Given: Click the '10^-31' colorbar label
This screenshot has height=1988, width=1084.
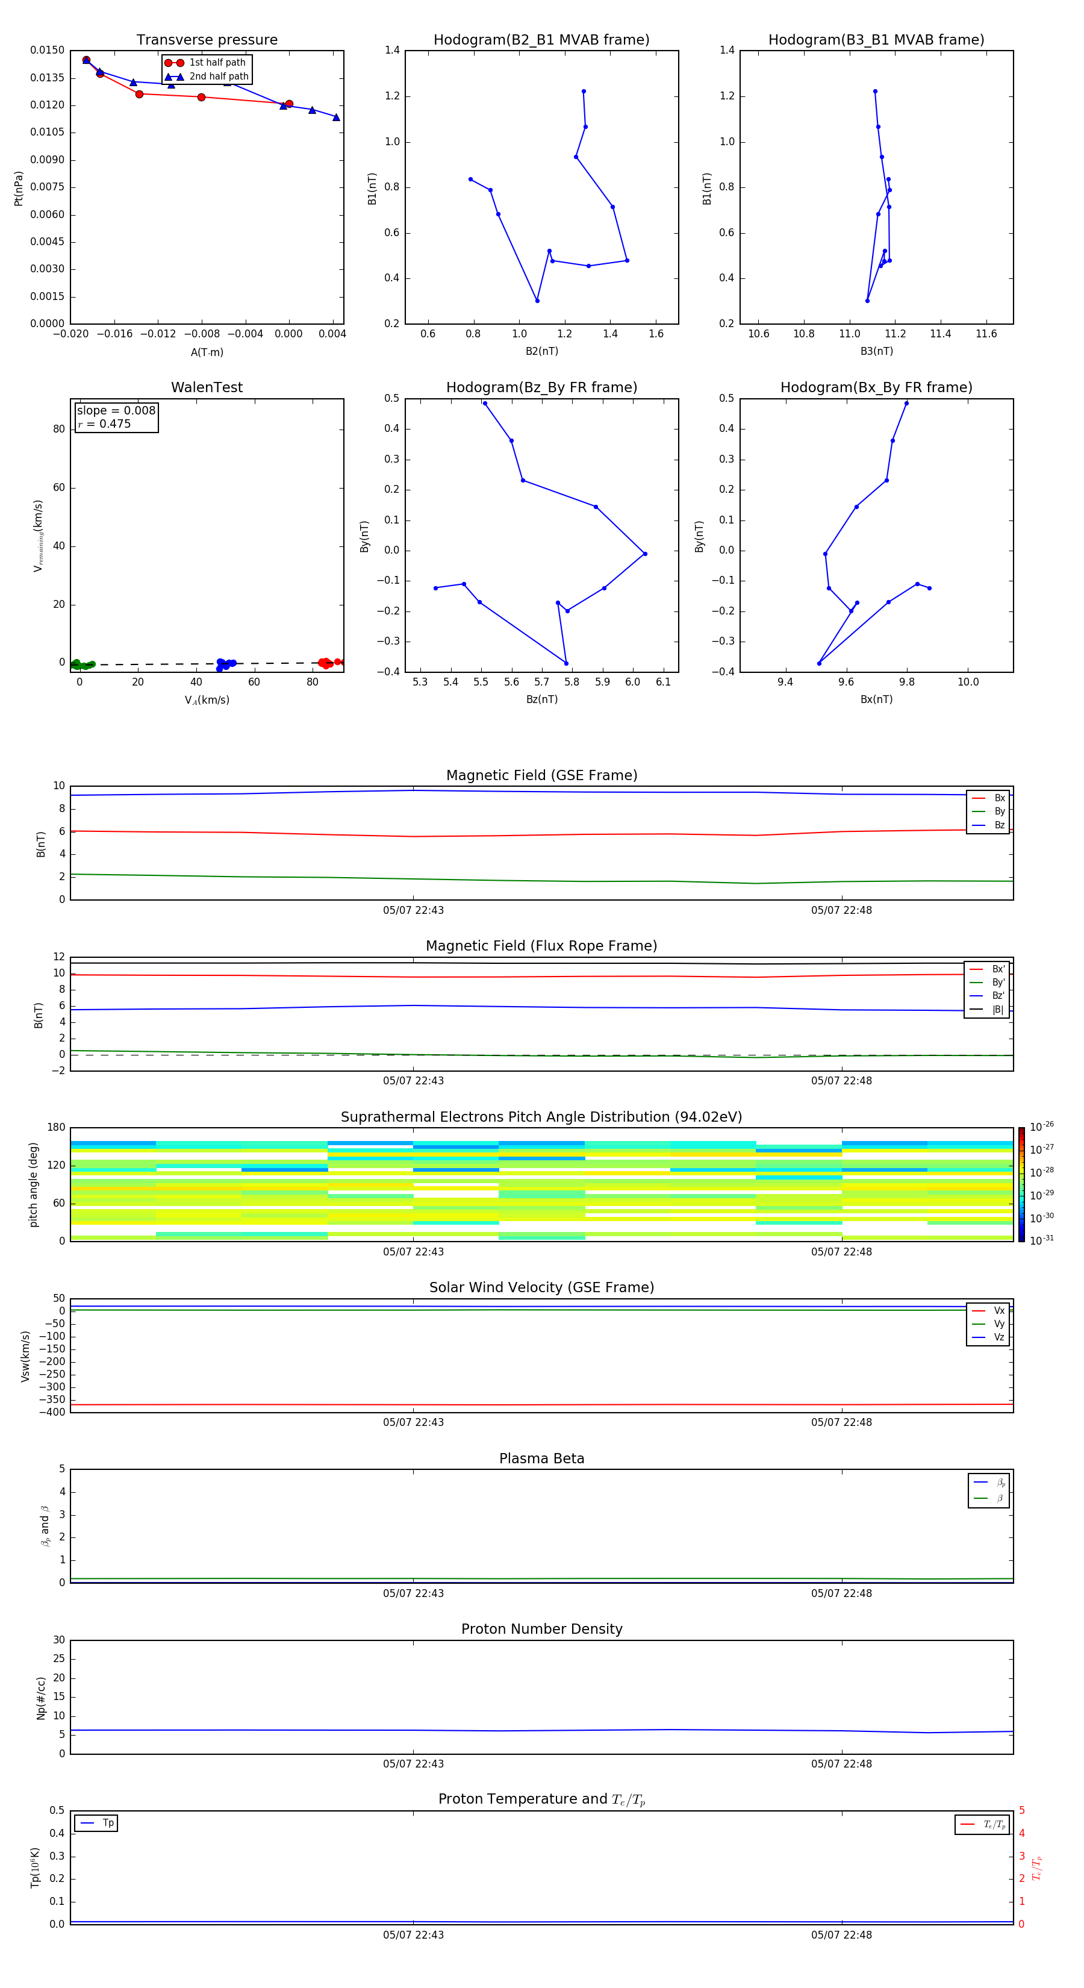Looking at the screenshot, I should click(1042, 1240).
